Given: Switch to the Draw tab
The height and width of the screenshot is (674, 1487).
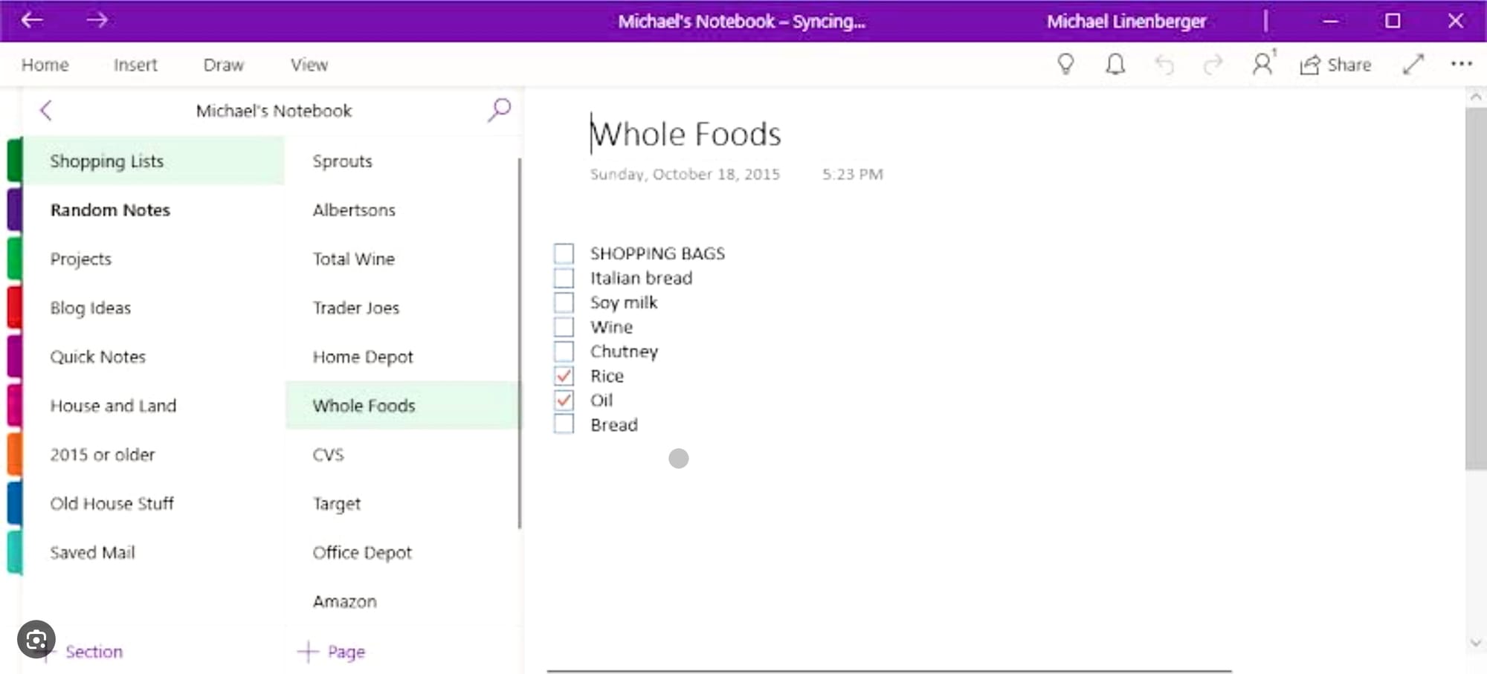Looking at the screenshot, I should point(223,65).
